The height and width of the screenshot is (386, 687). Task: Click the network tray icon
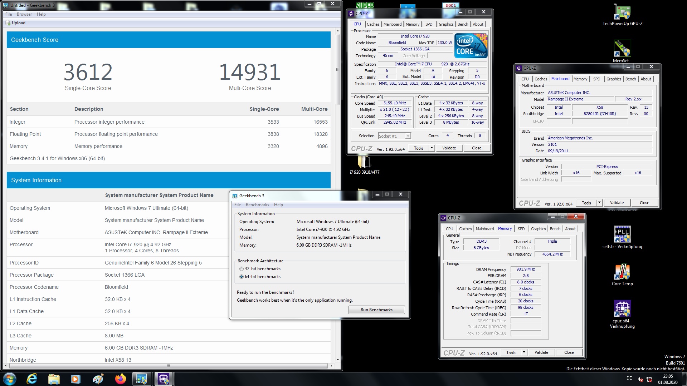point(649,380)
